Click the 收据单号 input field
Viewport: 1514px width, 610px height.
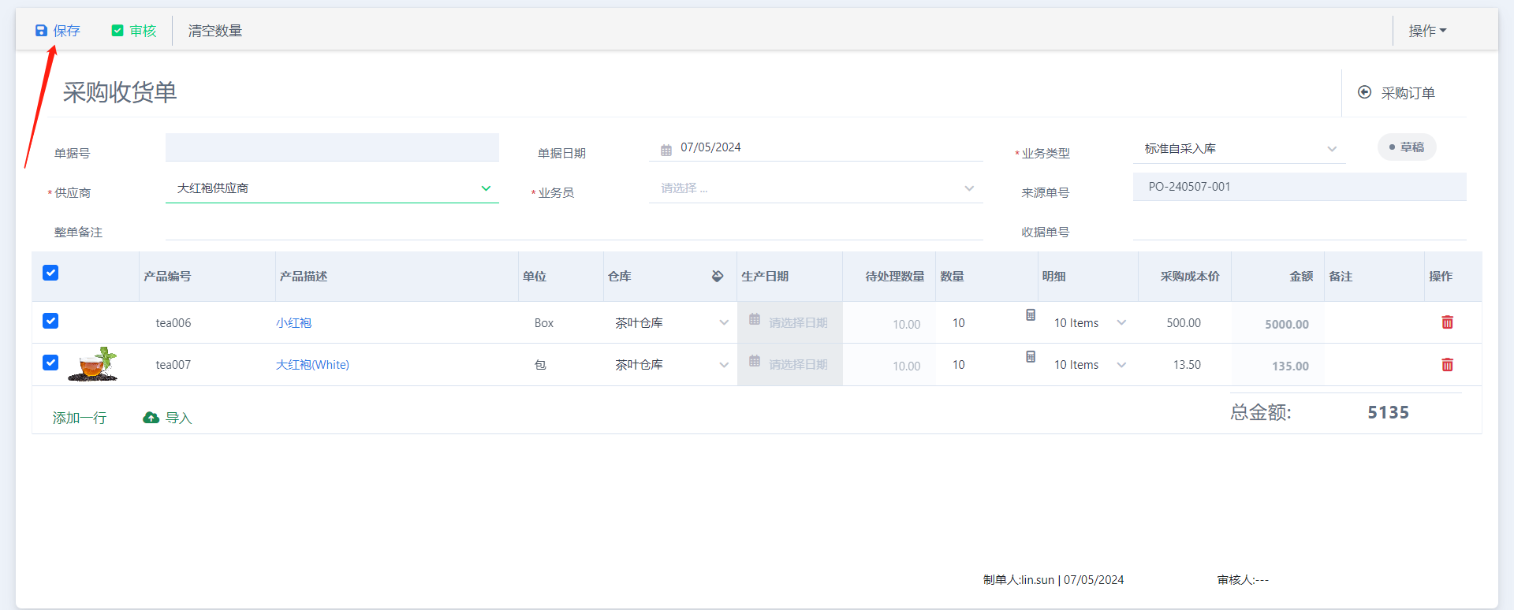(1300, 229)
